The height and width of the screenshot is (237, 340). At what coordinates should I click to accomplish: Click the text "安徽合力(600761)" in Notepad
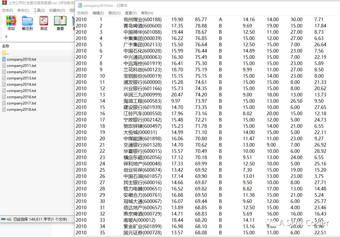pyautogui.click(x=143, y=195)
